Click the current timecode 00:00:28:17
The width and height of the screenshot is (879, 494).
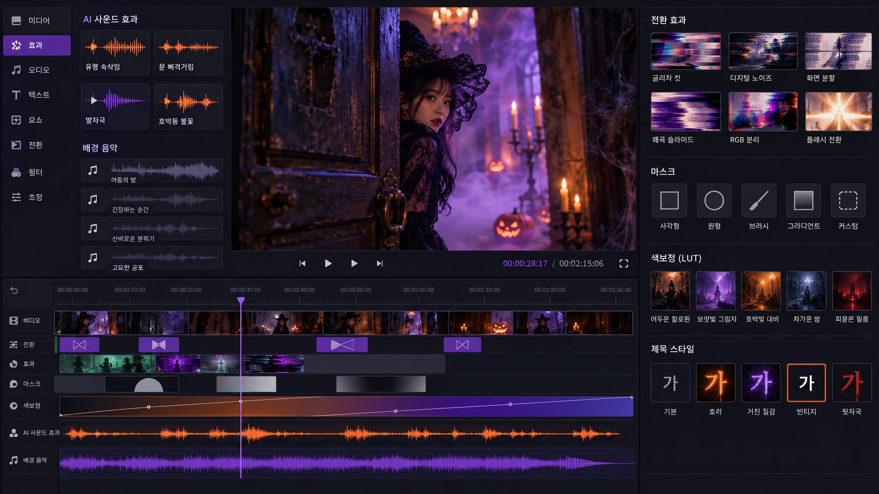[x=525, y=264]
